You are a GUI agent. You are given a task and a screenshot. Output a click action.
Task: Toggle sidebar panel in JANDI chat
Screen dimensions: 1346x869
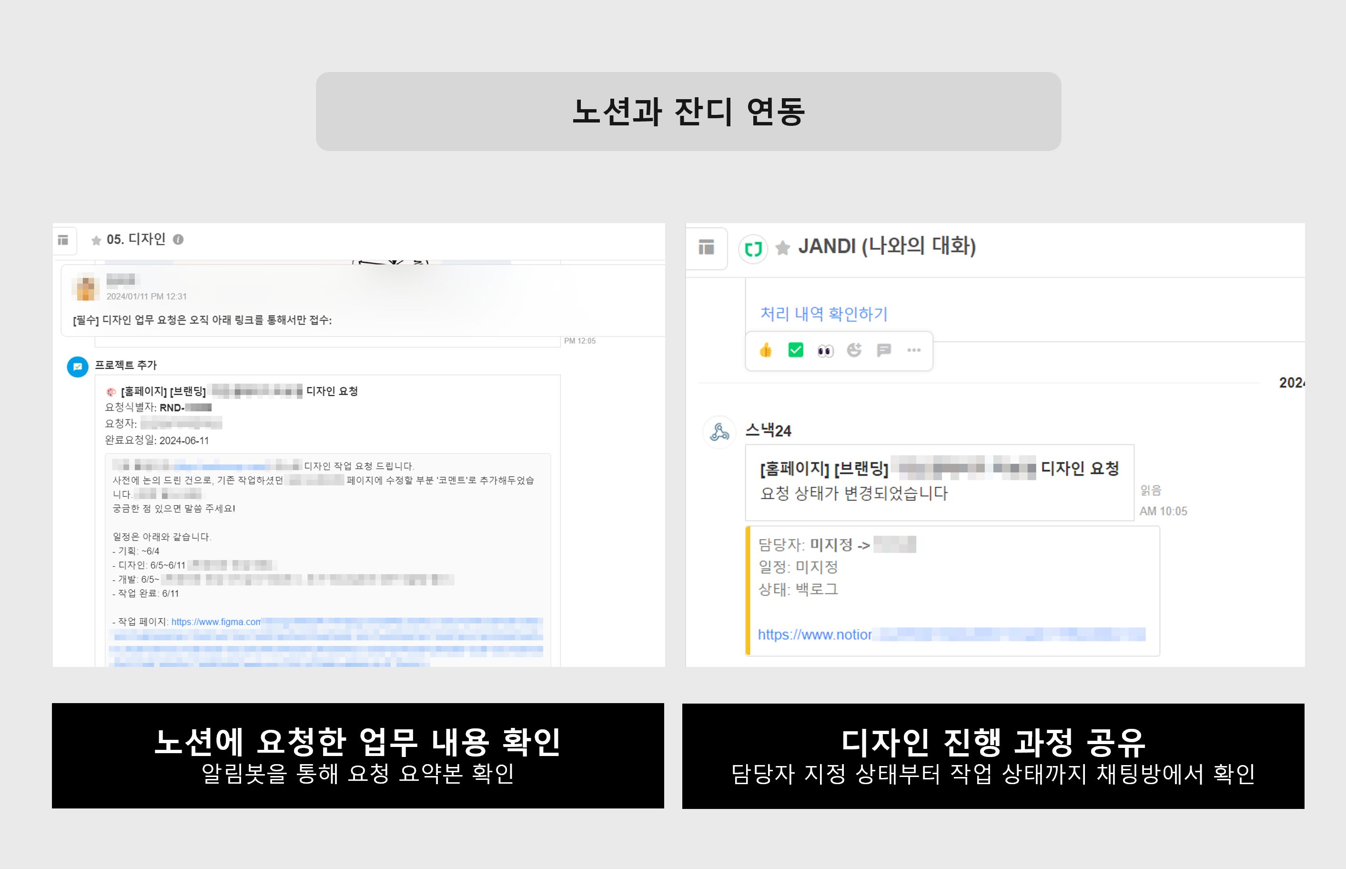tap(706, 247)
